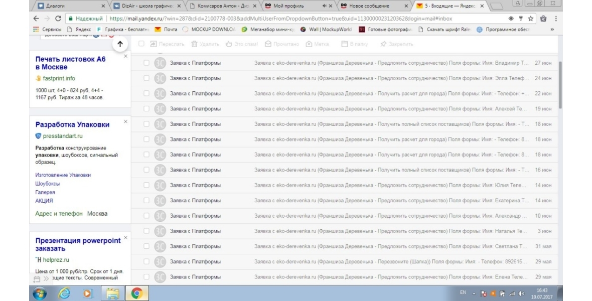The height and width of the screenshot is (301, 592).
Task: Open email with Имя: Светлана
Action: [344, 246]
